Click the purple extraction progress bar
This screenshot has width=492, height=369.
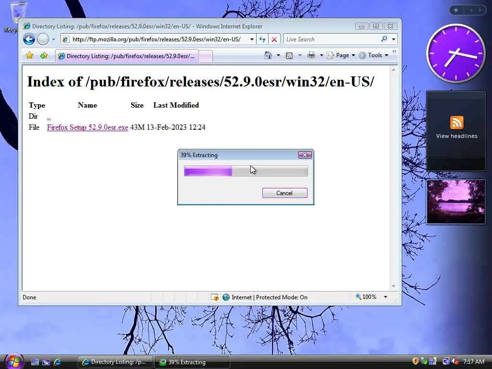(x=246, y=171)
